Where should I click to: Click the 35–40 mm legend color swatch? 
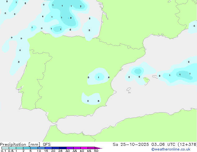77,148
